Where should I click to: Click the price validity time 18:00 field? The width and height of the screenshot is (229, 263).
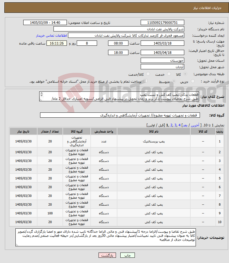[118, 52]
